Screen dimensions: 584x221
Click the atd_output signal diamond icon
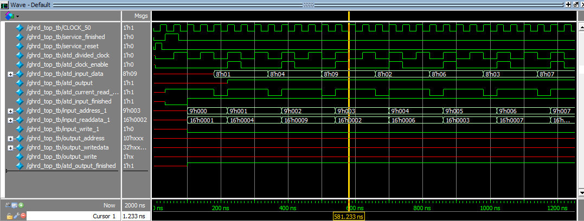pos(20,83)
